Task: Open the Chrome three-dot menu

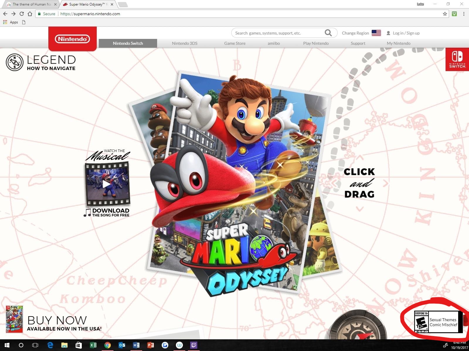Action: click(x=464, y=14)
